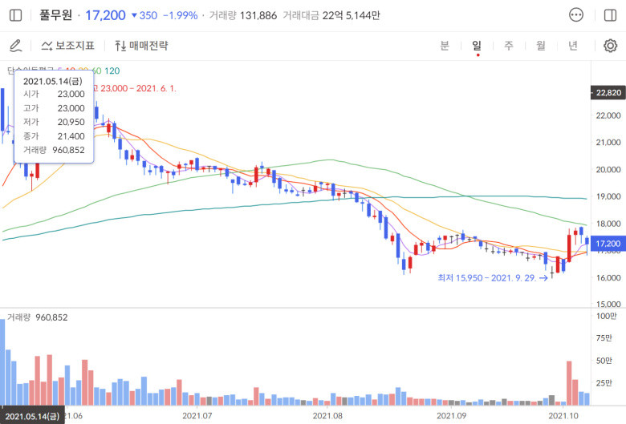Click the 2021.07 time axis label
Screen dimensions: 626x424
tap(197, 416)
